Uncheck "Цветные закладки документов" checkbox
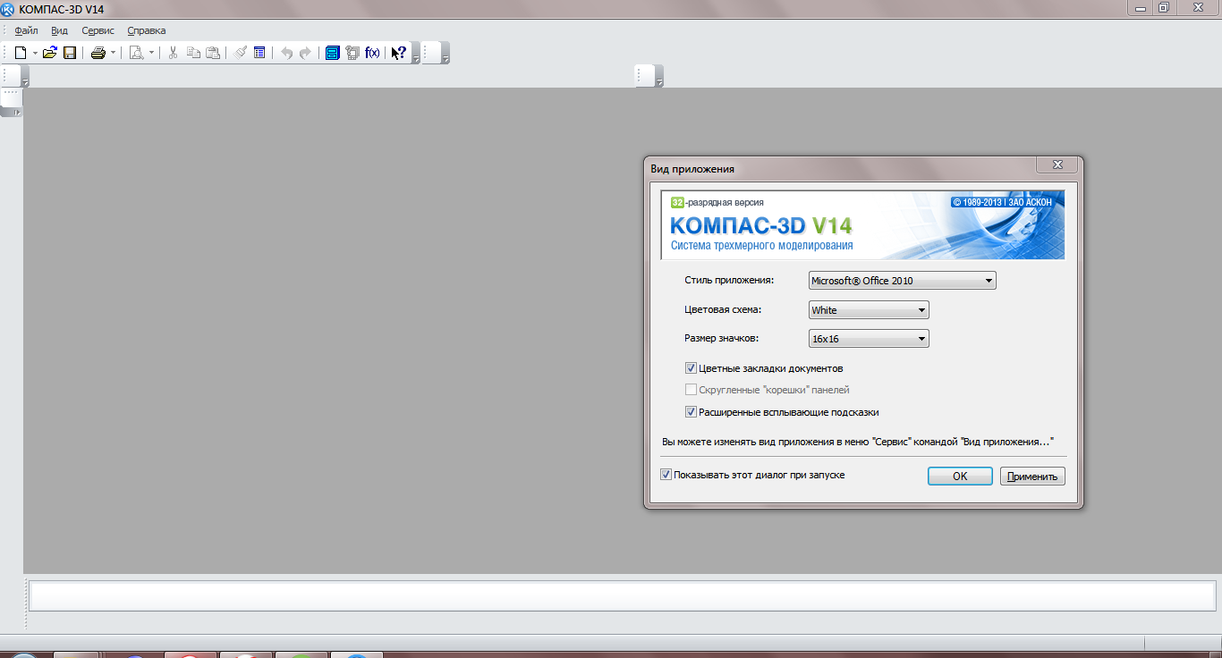The height and width of the screenshot is (658, 1222). pos(691,368)
